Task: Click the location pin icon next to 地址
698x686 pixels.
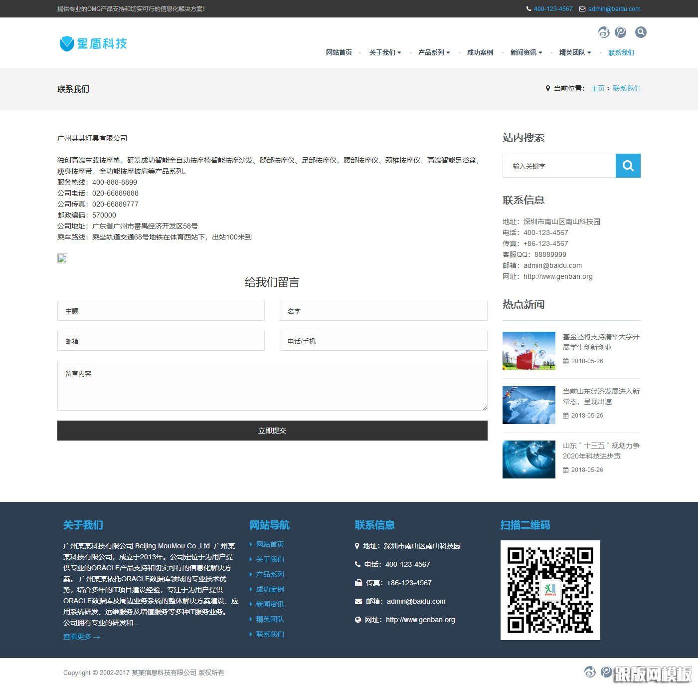Action: [357, 546]
